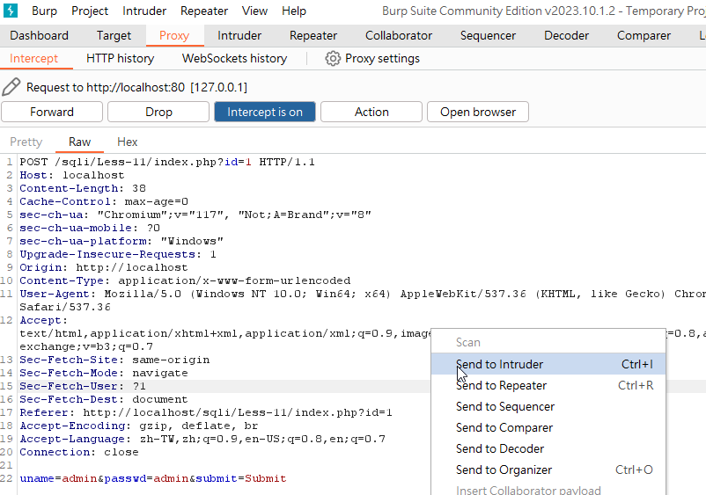Choose Send to Intruder from context menu

click(548, 364)
